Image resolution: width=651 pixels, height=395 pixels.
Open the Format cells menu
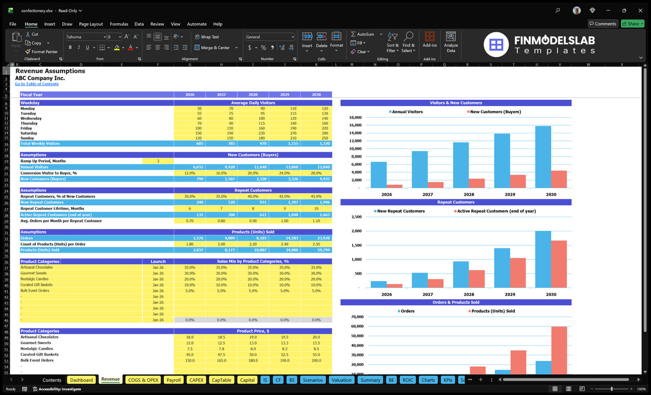pyautogui.click(x=336, y=41)
